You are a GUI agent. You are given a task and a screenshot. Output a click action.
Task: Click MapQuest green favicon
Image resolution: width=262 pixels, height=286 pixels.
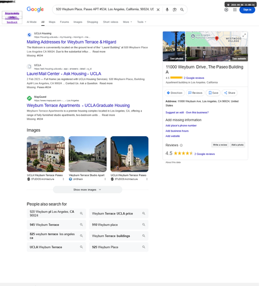29,98
